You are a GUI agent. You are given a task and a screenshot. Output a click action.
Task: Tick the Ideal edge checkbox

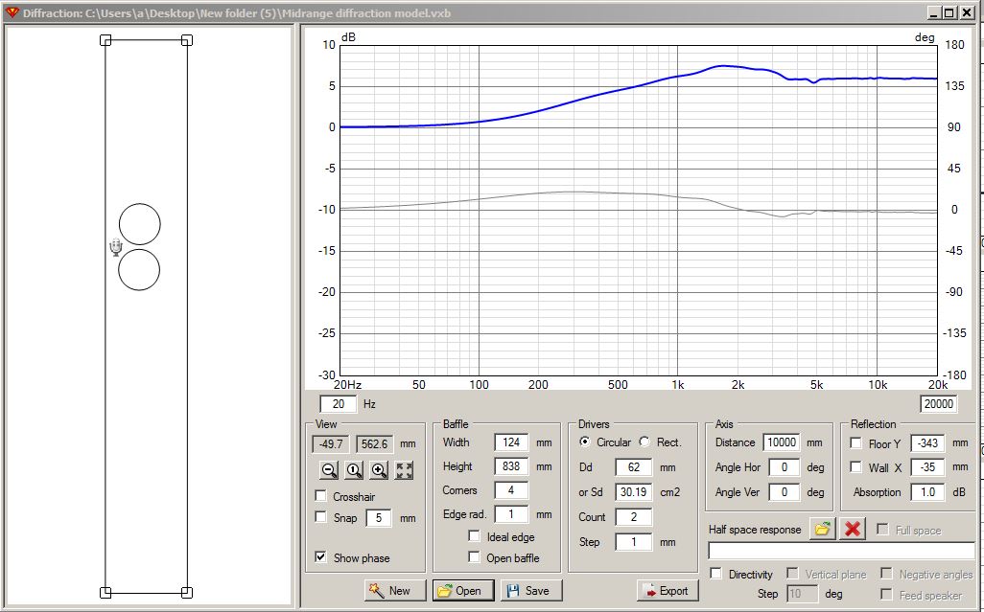474,537
